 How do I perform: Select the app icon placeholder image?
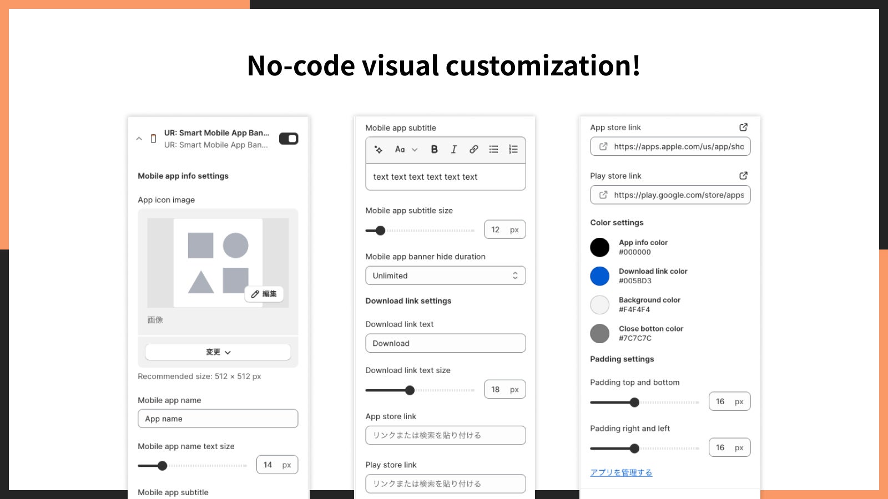[218, 263]
